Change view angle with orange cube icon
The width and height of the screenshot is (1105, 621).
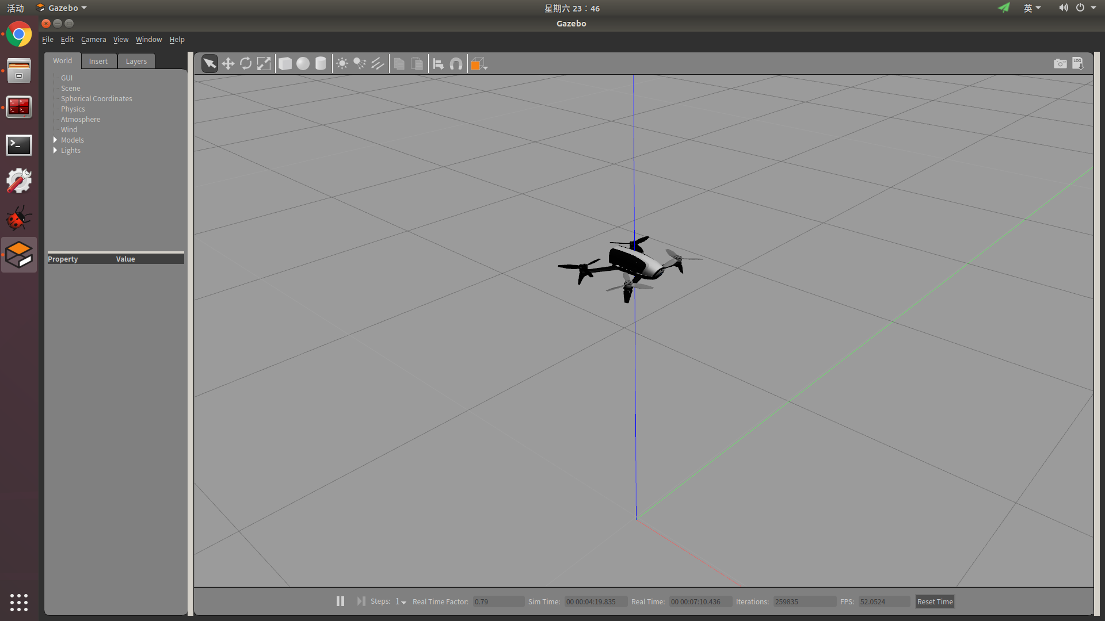point(478,64)
